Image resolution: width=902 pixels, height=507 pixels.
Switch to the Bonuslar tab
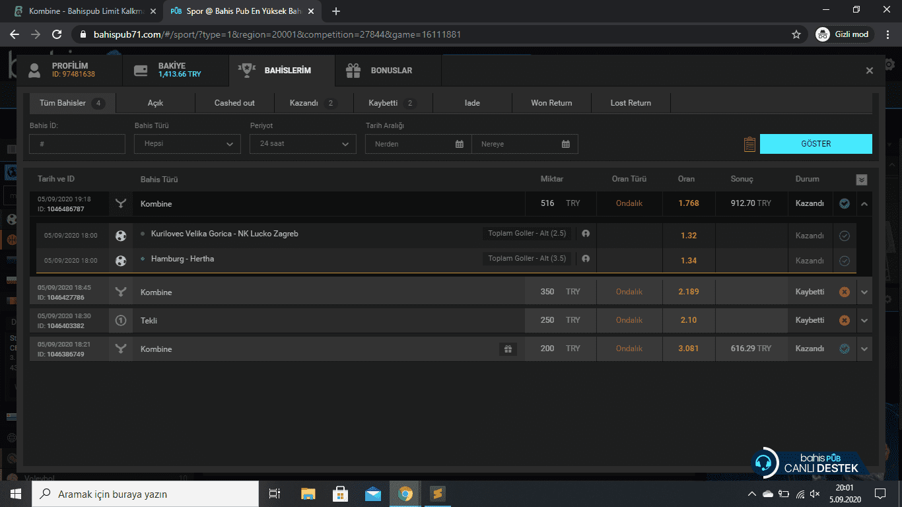coord(388,70)
